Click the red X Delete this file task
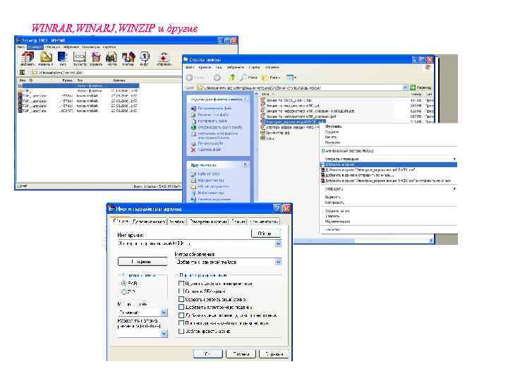Image resolution: width=508 pixels, height=381 pixels. click(193, 150)
